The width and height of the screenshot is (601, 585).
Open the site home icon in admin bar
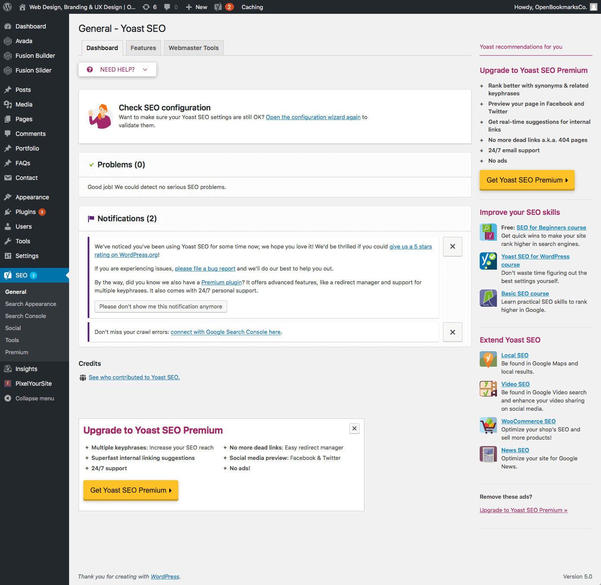click(x=22, y=7)
